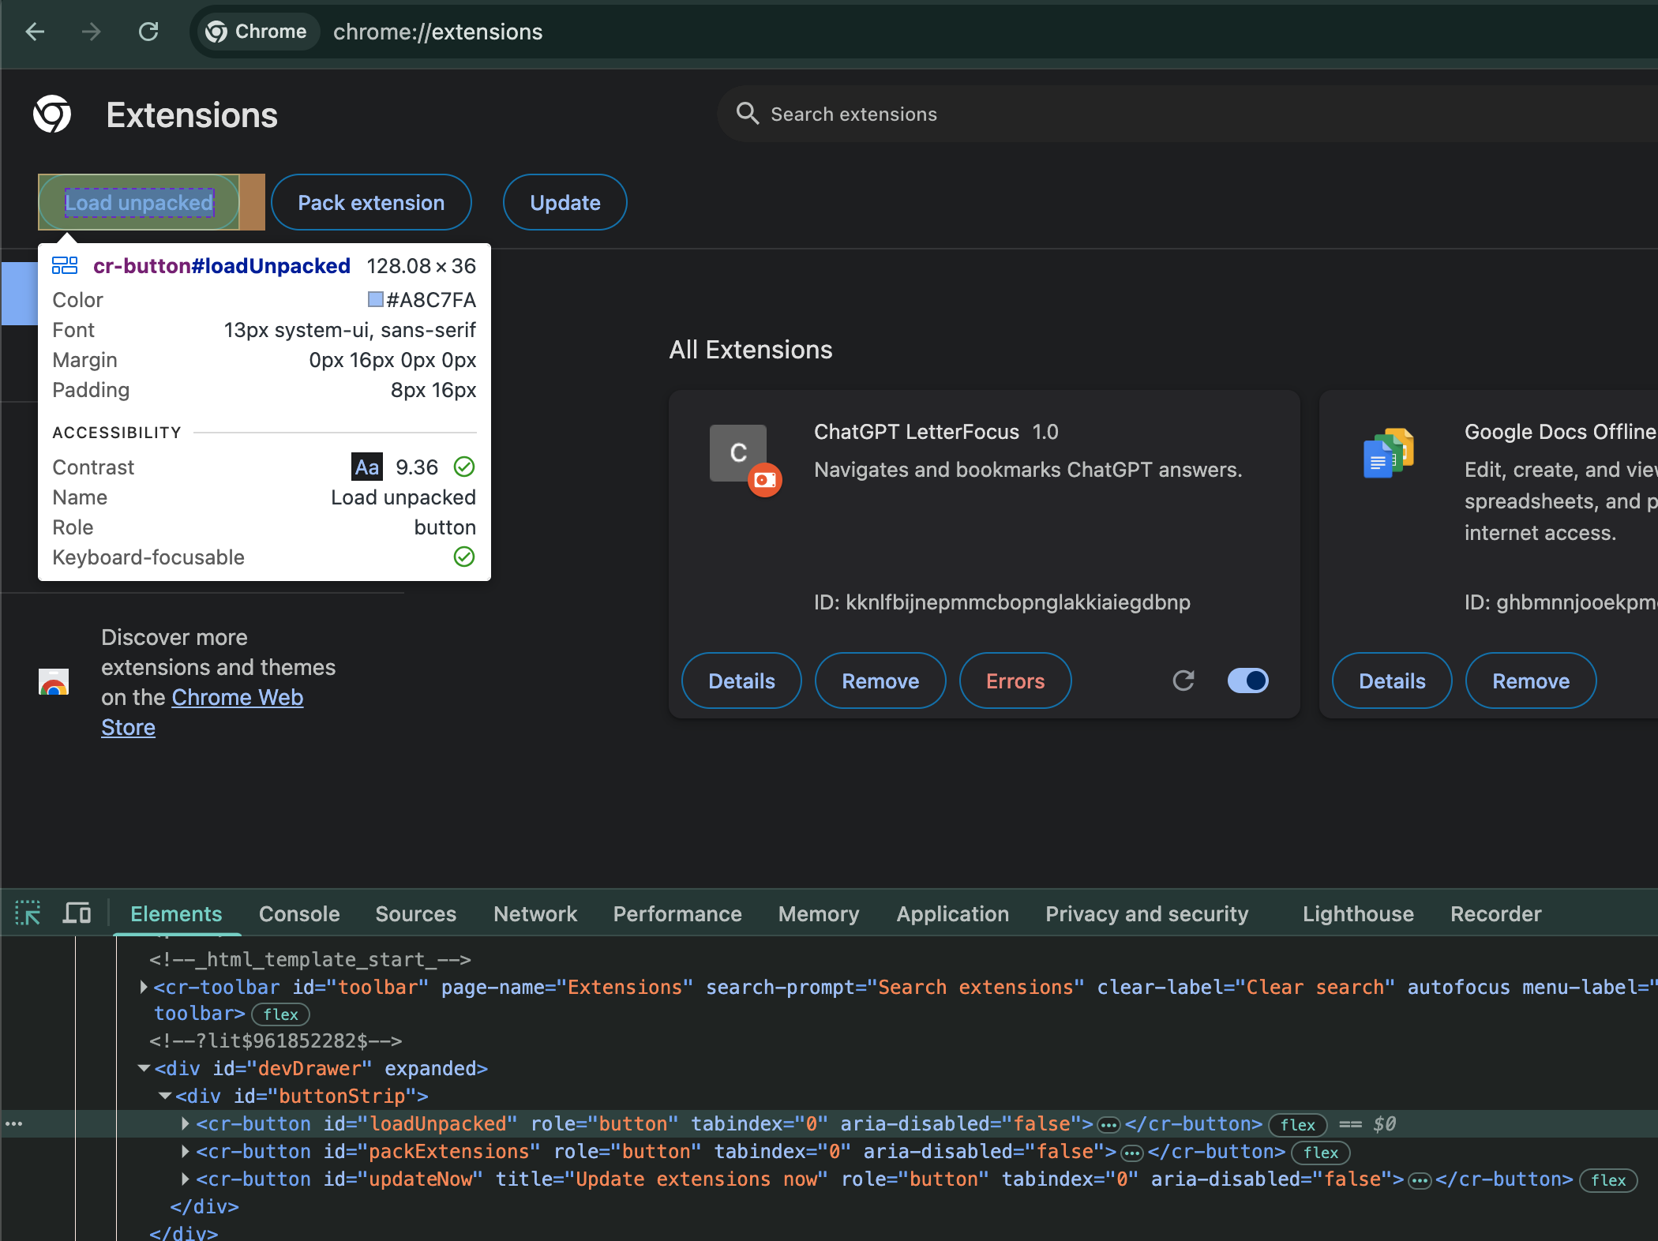1658x1241 pixels.
Task: Open the Lighthouse tab
Action: [x=1358, y=913]
